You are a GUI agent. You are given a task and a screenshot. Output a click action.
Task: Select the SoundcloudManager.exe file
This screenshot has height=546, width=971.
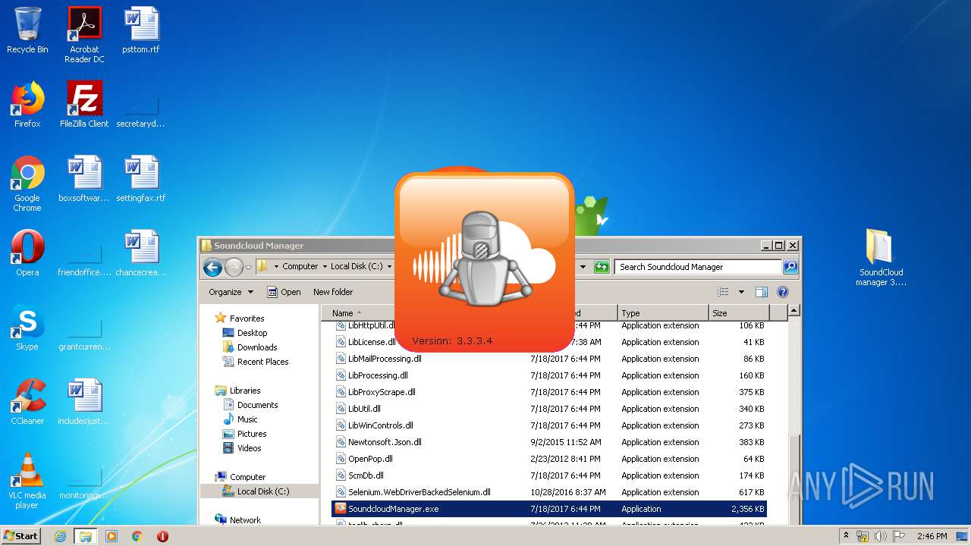pyautogui.click(x=549, y=509)
